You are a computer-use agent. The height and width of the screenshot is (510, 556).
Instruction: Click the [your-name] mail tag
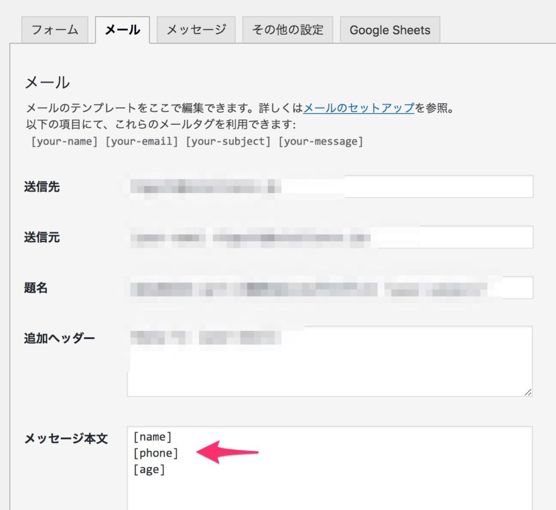coord(66,142)
